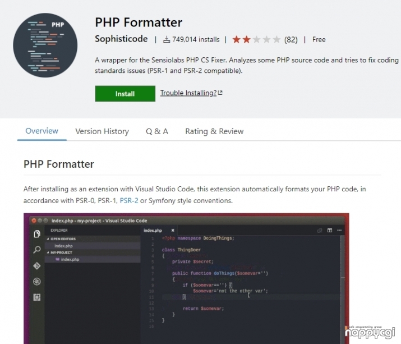Click the split editor icon in VS Code preview
401x344 pixels.
coord(330,230)
